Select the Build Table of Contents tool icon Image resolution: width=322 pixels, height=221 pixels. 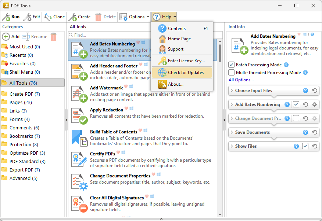coord(80,138)
